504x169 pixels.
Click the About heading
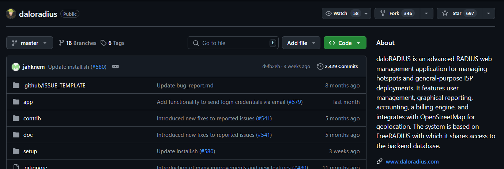coord(385,43)
